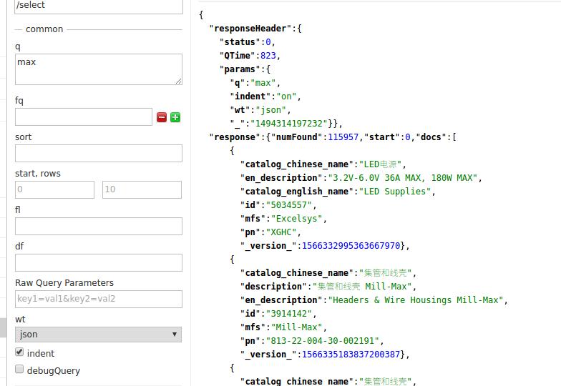561x386 pixels.
Task: Click the pn value "813-22-004-30-002191"
Action: pyautogui.click(x=322, y=341)
